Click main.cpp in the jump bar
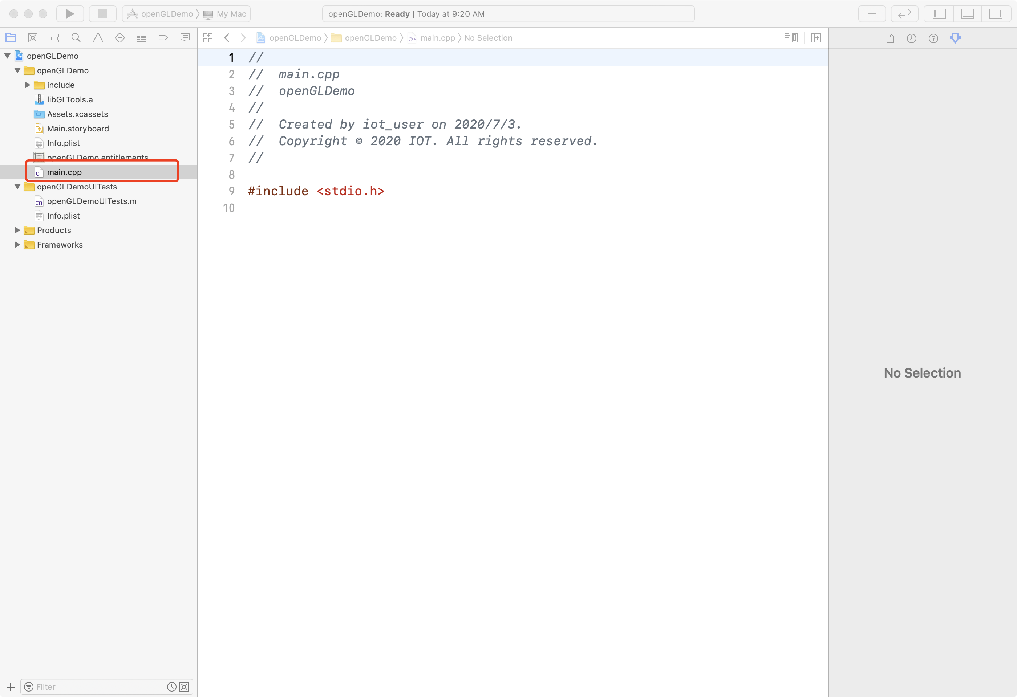This screenshot has width=1017, height=697. pos(437,38)
